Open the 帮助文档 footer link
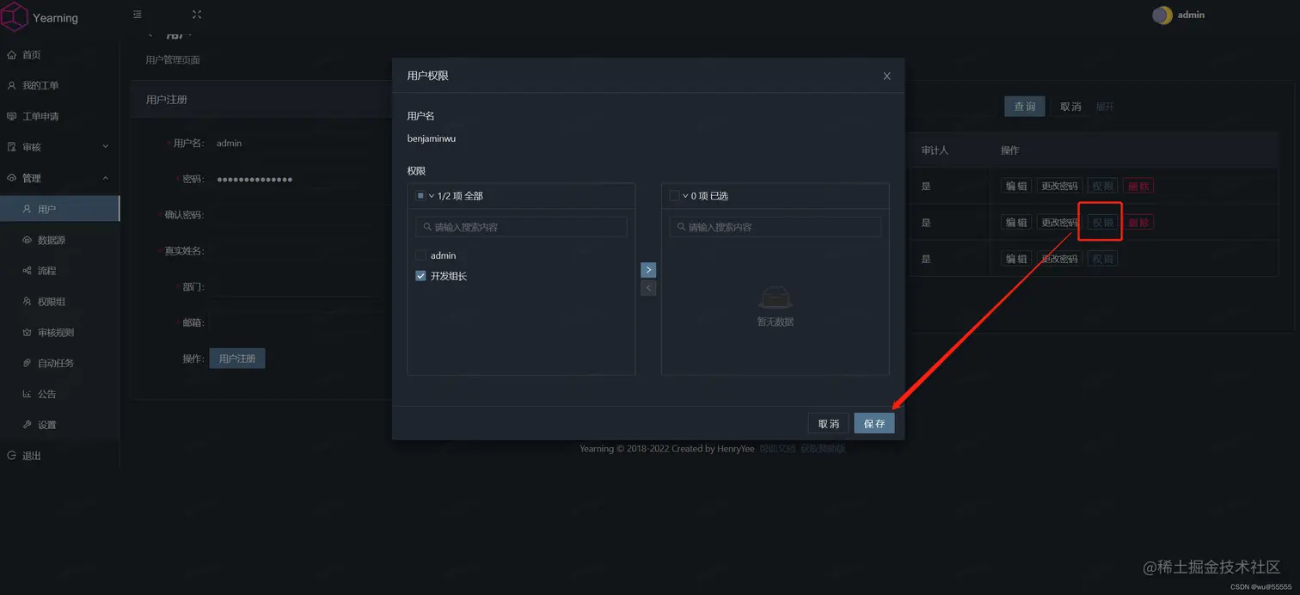Viewport: 1300px width, 595px height. pos(777,449)
